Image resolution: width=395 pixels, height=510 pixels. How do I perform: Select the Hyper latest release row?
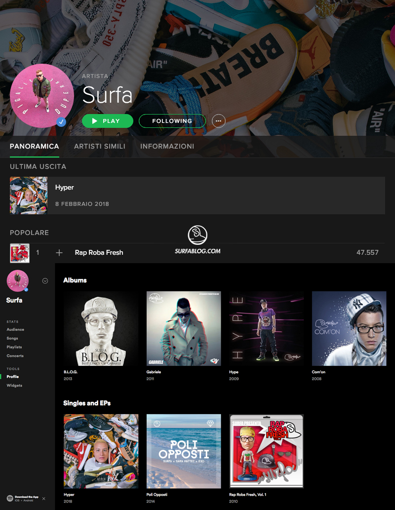point(197,196)
